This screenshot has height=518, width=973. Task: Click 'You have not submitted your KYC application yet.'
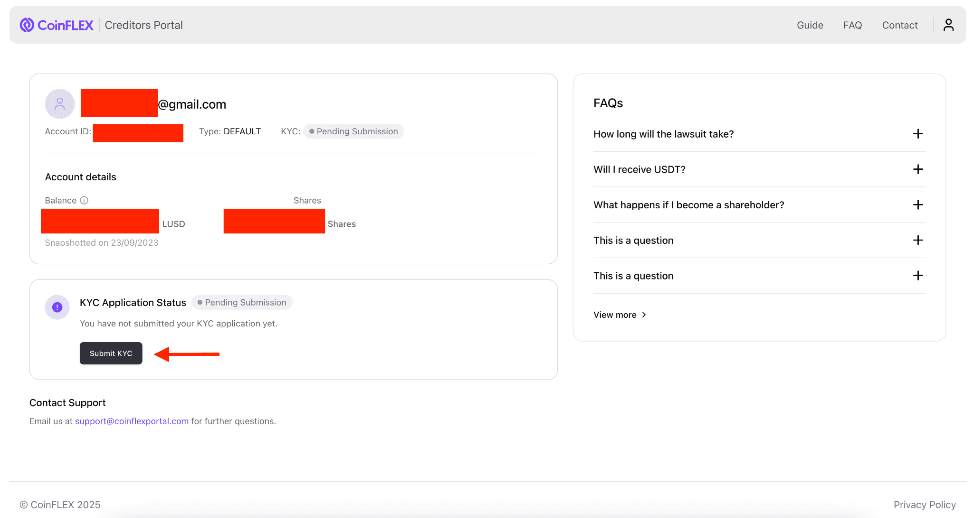pyautogui.click(x=179, y=324)
